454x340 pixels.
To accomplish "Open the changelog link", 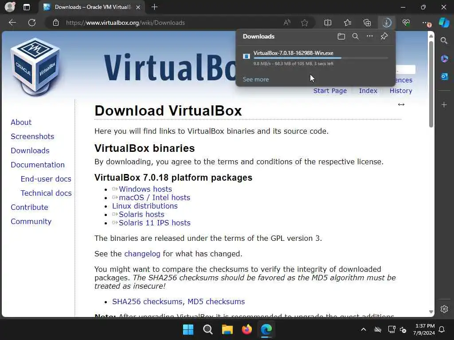I will click(x=142, y=254).
